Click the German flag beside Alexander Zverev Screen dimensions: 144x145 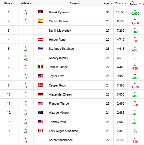(x=41, y=94)
